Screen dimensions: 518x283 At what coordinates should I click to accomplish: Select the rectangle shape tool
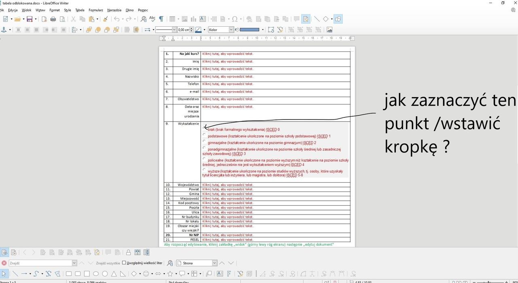[69, 274]
